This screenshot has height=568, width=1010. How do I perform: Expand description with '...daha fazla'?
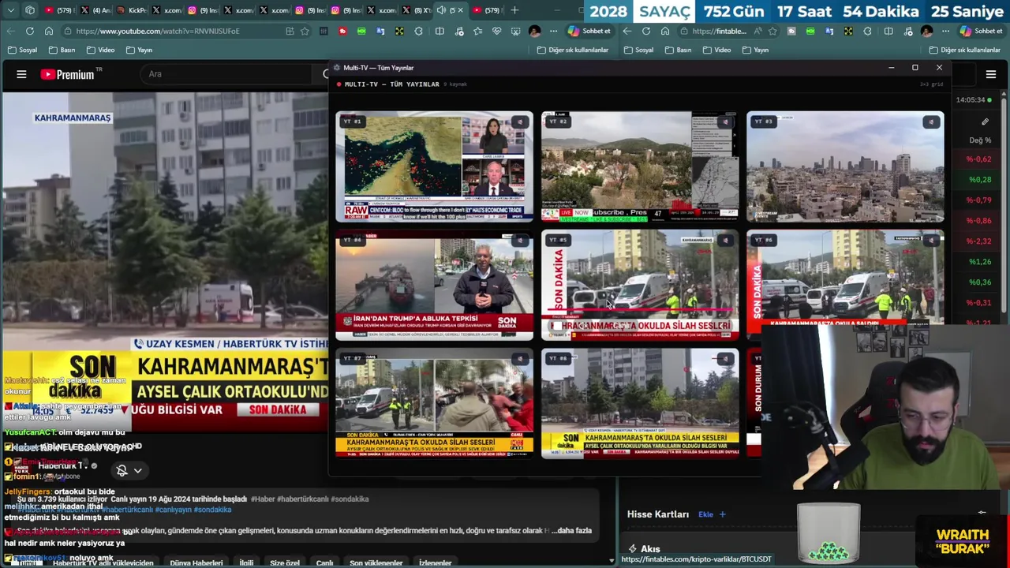pos(571,531)
